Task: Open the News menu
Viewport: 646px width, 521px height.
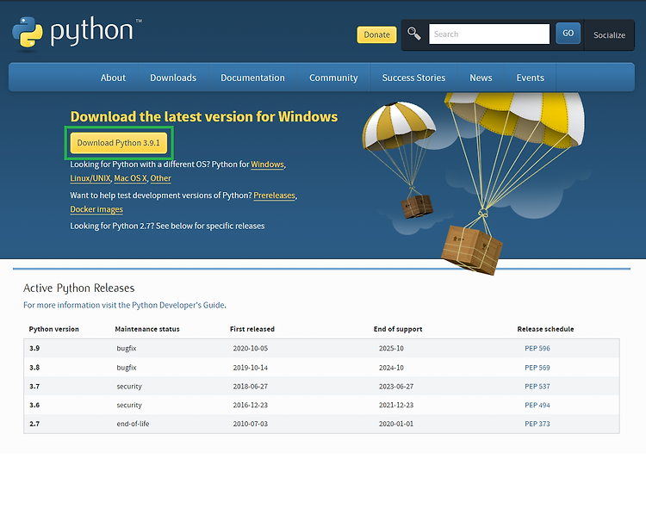Action: (x=481, y=78)
